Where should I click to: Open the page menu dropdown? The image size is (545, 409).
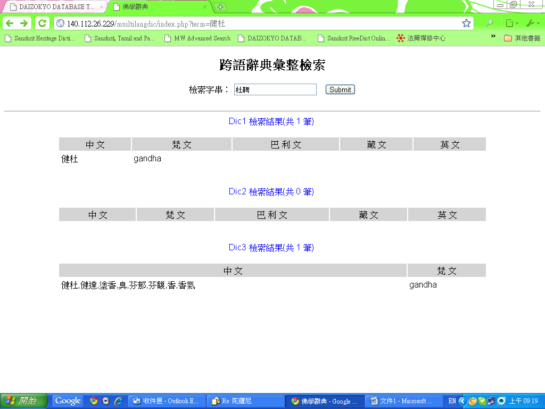coord(511,23)
